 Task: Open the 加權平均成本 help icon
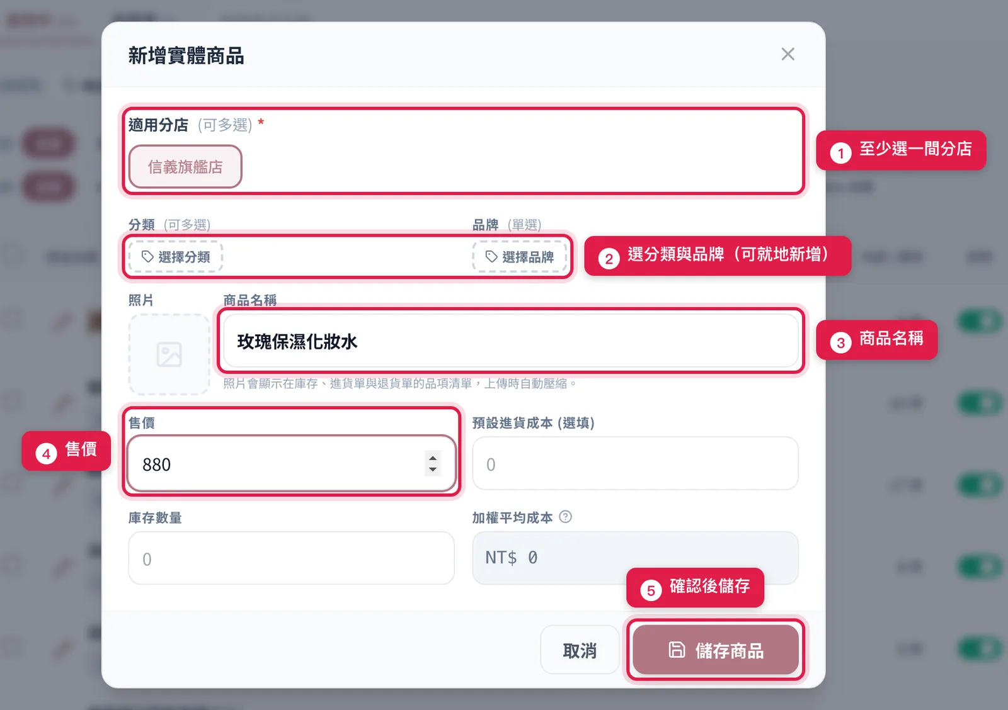coord(565,517)
